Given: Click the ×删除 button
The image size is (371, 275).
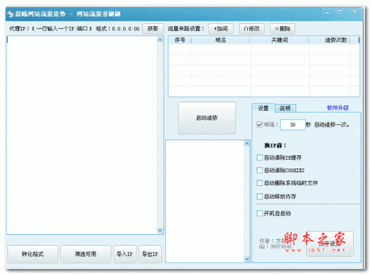Looking at the screenshot, I should coord(283,28).
